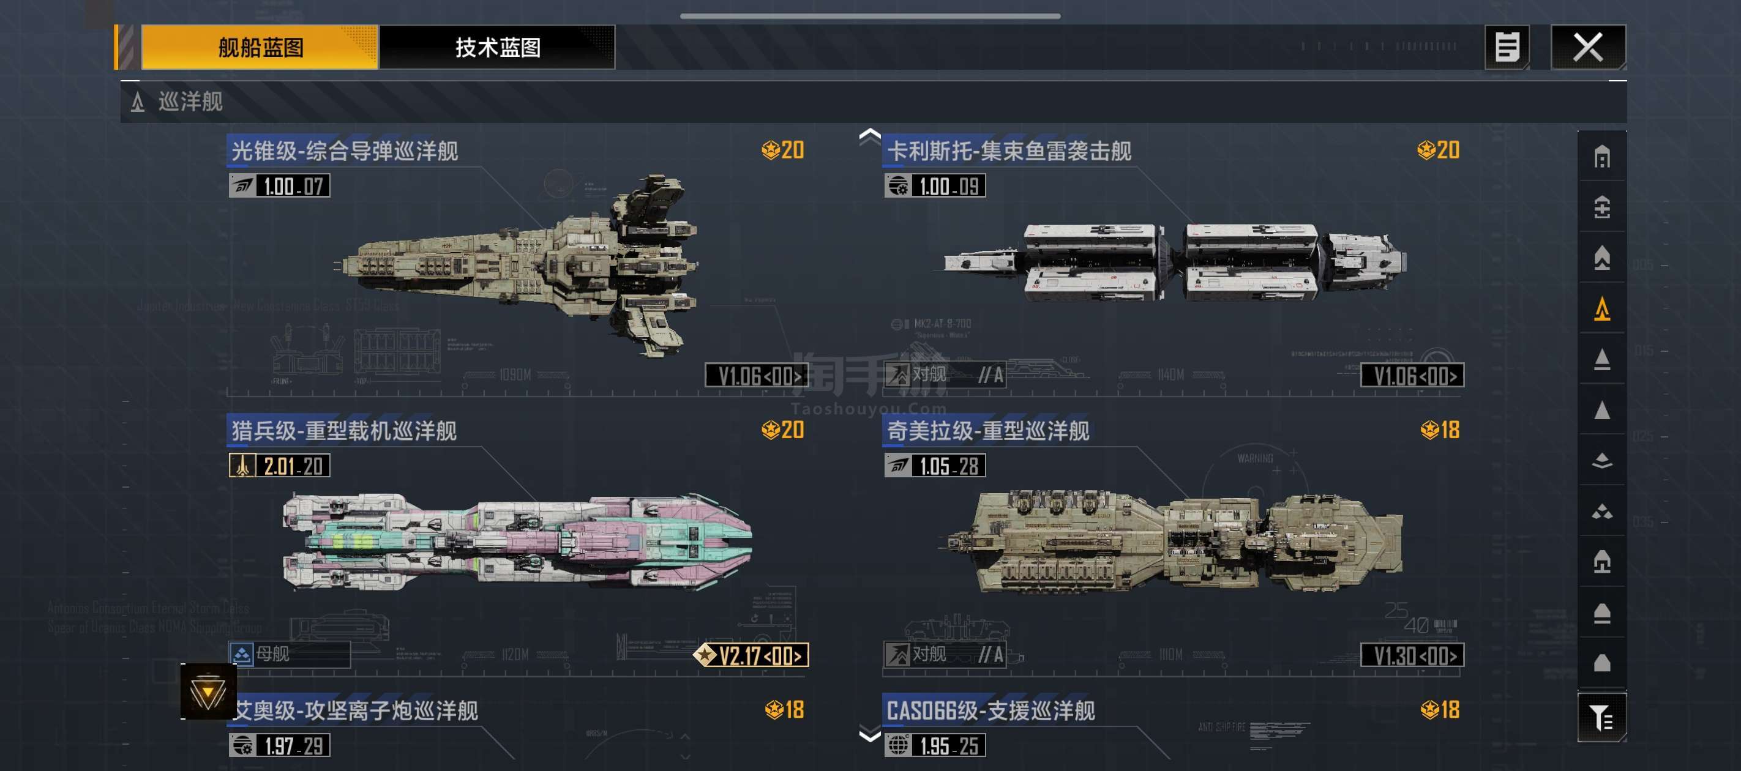The width and height of the screenshot is (1741, 771).
Task: Select the second sidebar icon with plus symbol
Action: (x=1602, y=207)
